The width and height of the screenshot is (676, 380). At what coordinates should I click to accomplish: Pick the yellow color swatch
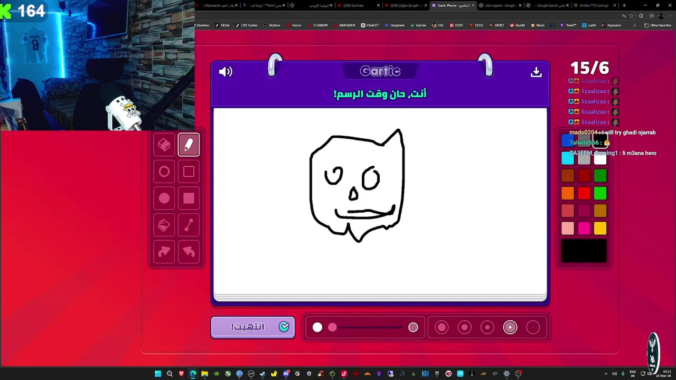pos(600,228)
